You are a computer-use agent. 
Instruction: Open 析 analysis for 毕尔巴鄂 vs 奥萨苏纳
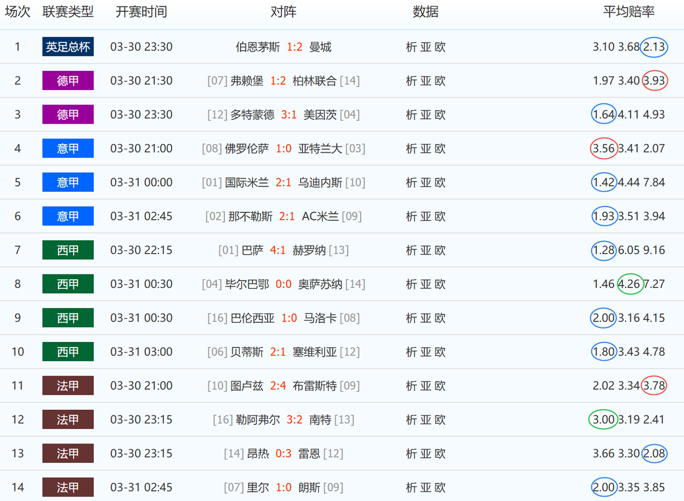(x=411, y=284)
